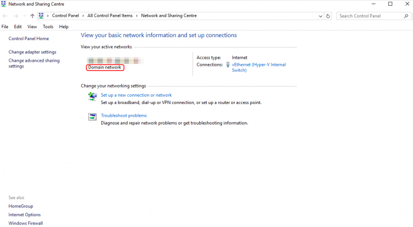Maximize the Network and Sharing Centre window
Image resolution: width=413 pixels, height=227 pixels.
point(390,4)
